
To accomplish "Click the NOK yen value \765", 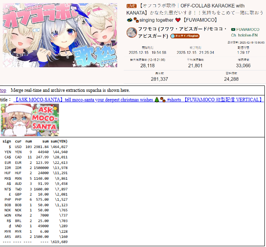I will pyautogui.click(x=63, y=210).
